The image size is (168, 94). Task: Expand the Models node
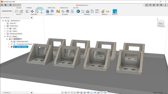point(5,31)
